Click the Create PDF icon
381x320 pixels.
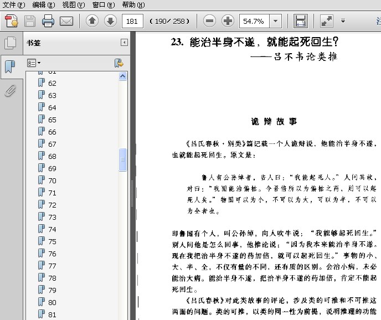pos(12,22)
